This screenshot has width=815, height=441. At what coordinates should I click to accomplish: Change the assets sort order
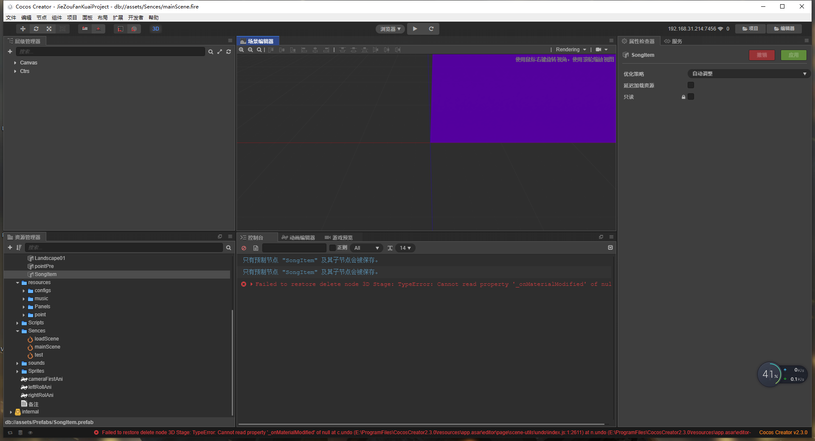click(x=19, y=247)
